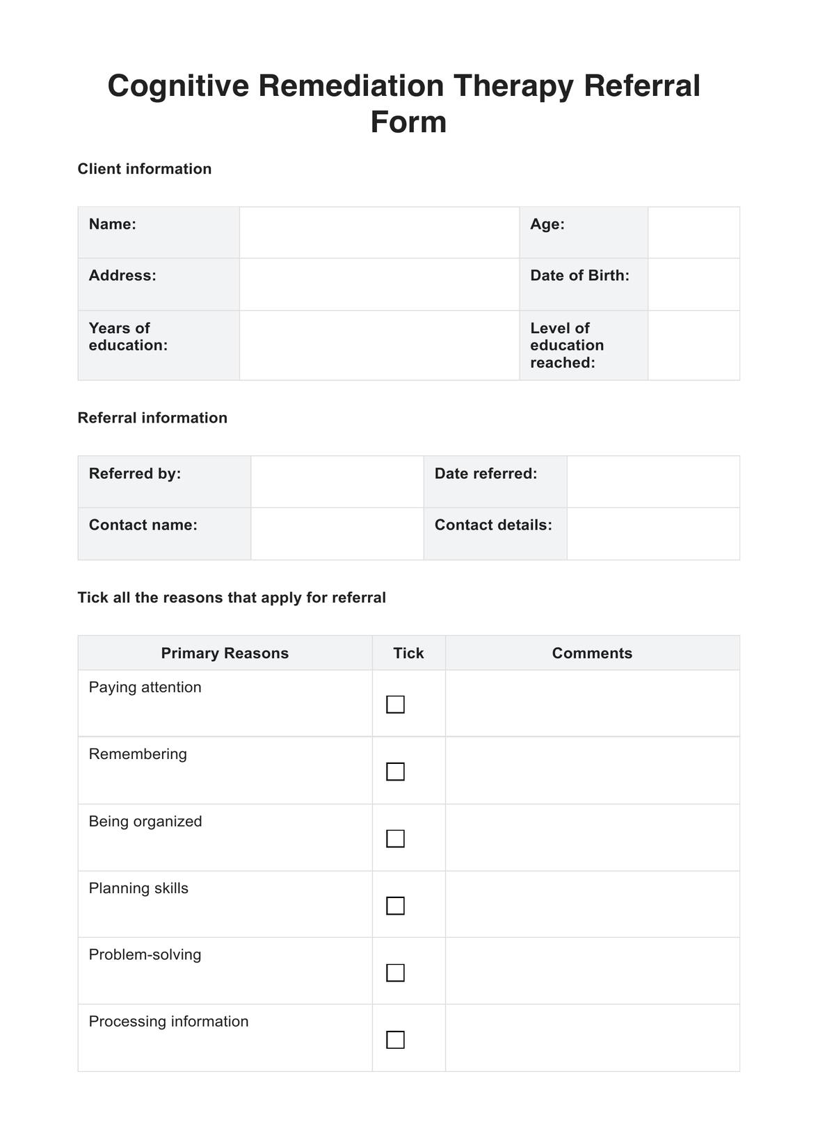Click the Referred by input field
Viewport: 818px width, 1133px height.
coord(337,482)
